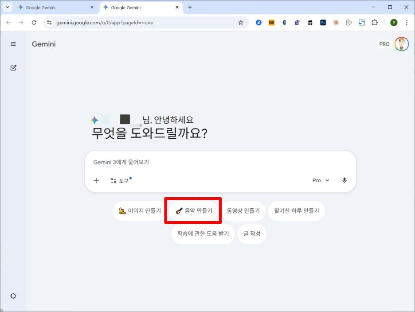This screenshot has width=415, height=312.
Task: Open a new browser tab
Action: (x=190, y=8)
